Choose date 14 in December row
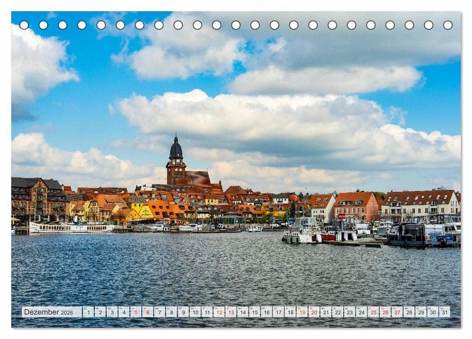 [243, 312]
